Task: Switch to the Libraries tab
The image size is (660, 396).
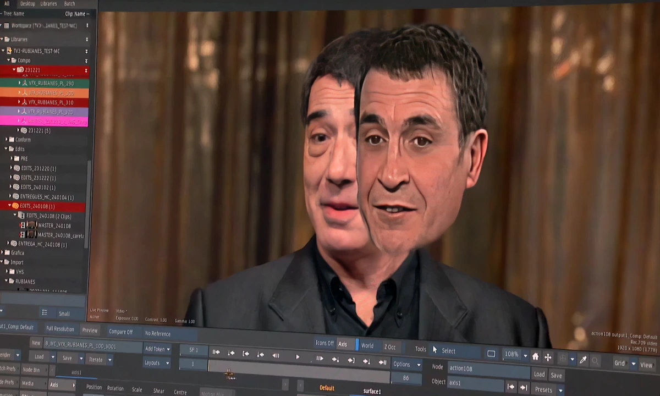Action: [x=48, y=3]
